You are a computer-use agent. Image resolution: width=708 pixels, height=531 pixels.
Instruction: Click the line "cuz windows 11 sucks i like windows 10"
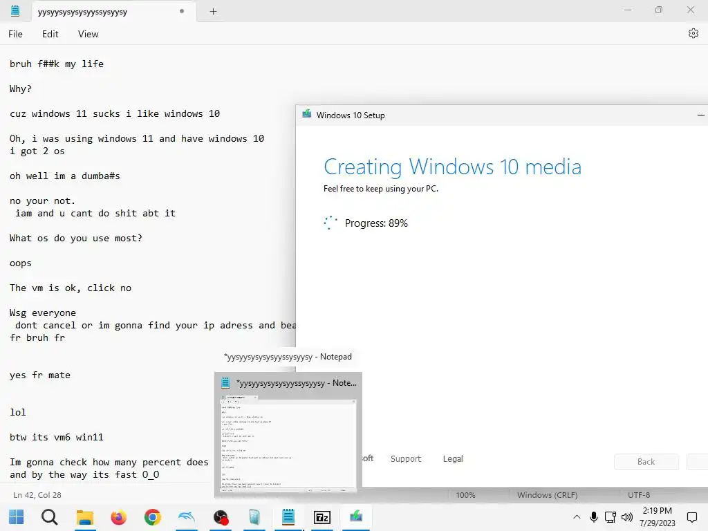115,113
